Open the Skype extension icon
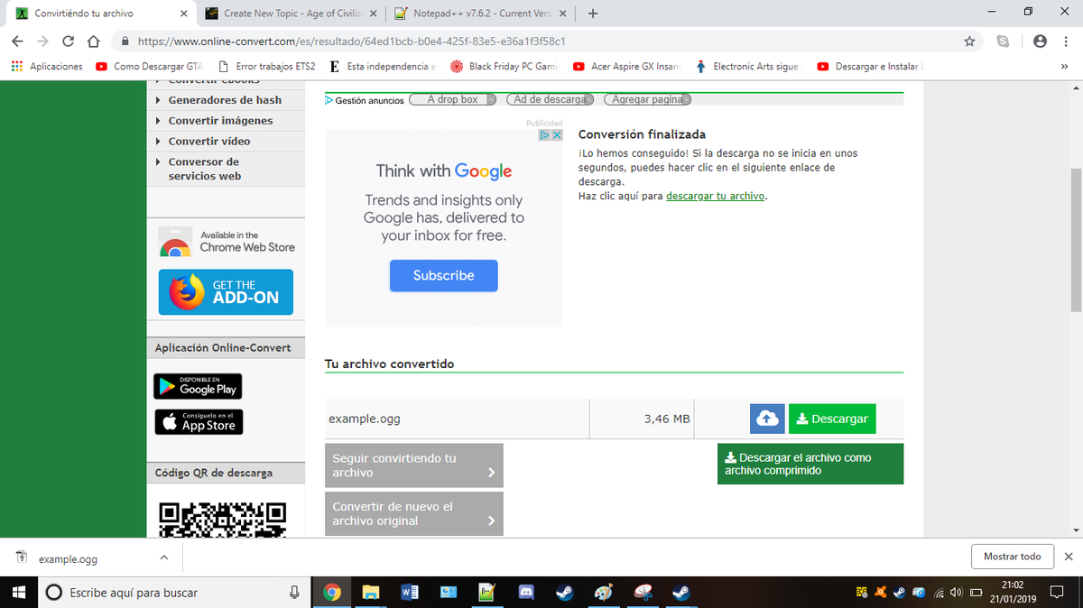The width and height of the screenshot is (1083, 608). tap(1003, 41)
